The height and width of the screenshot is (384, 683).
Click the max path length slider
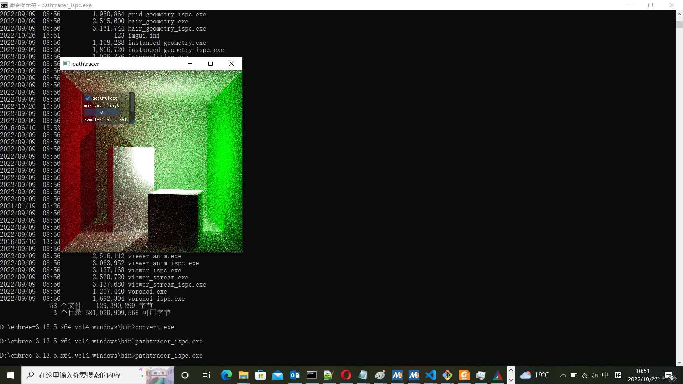102,112
